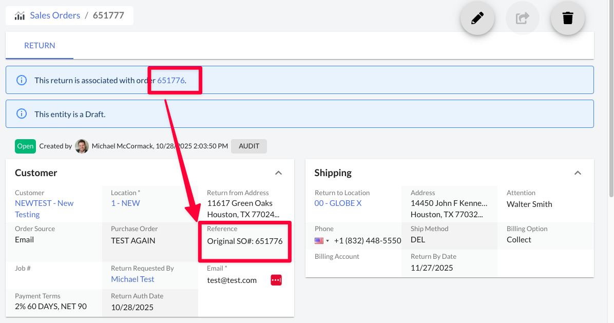Open associated order 651776 link

coord(171,80)
